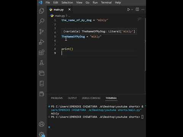The height and width of the screenshot is (137, 183).
Task: Open the Accounts profile icon
Action: (42, 124)
